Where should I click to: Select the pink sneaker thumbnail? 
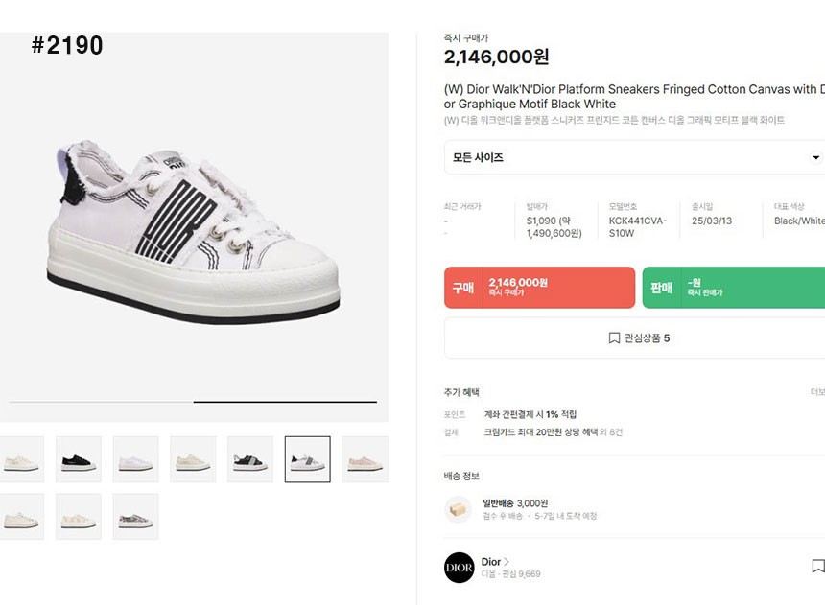tap(365, 459)
